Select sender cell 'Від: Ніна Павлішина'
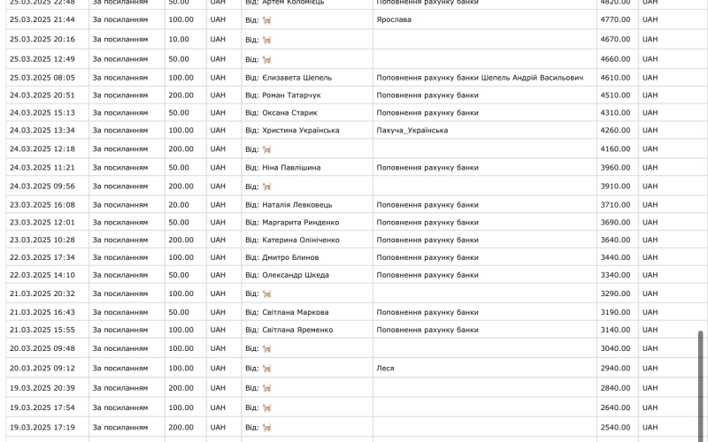The width and height of the screenshot is (708, 442). click(307, 167)
